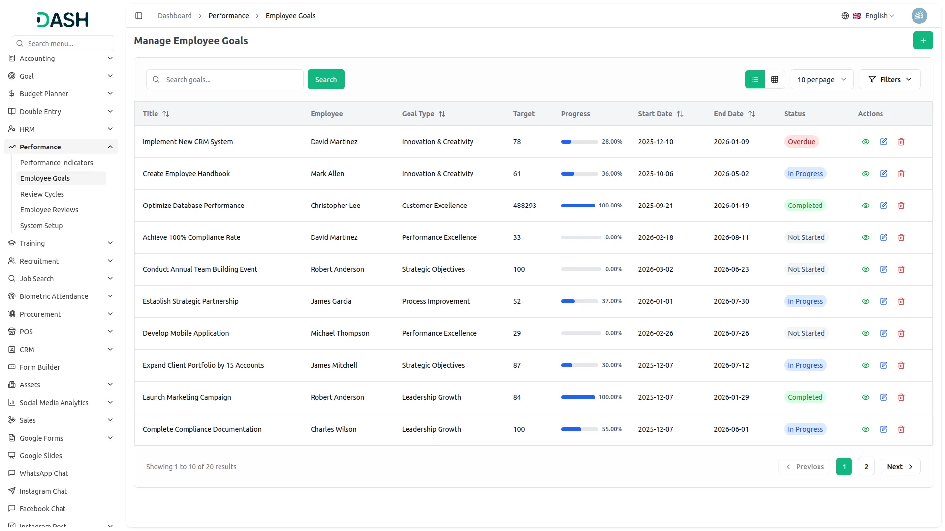
Task: Click the Search button next to the goals field
Action: (325, 79)
